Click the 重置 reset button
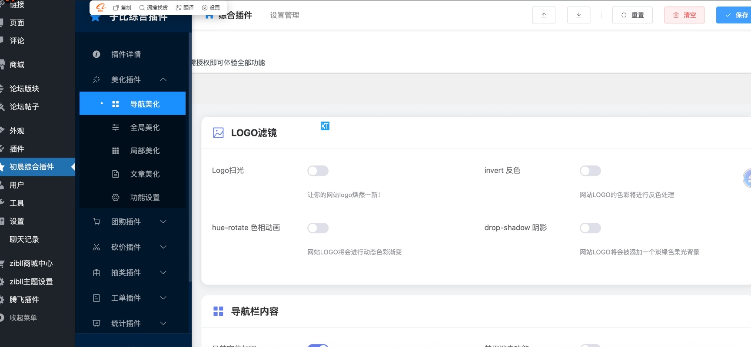Image resolution: width=751 pixels, height=347 pixels. (x=632, y=15)
